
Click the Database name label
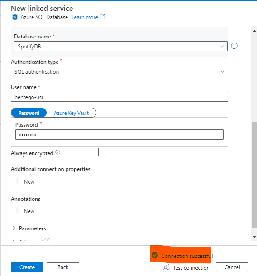click(x=33, y=37)
